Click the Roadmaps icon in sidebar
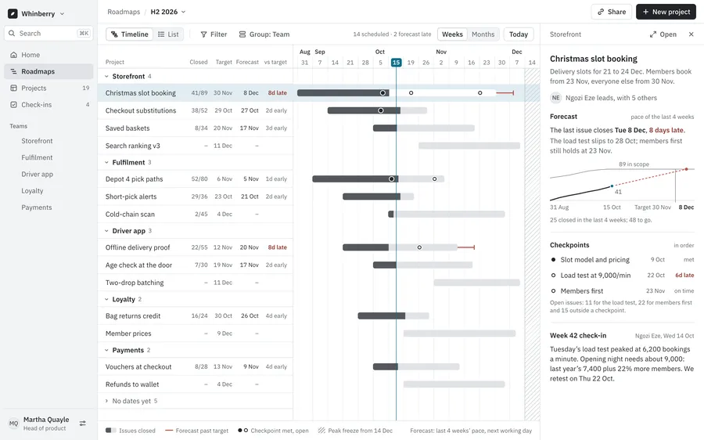 click(x=13, y=71)
